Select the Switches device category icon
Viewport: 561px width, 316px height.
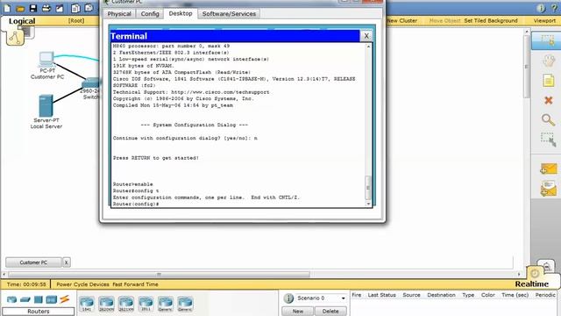coord(25,299)
